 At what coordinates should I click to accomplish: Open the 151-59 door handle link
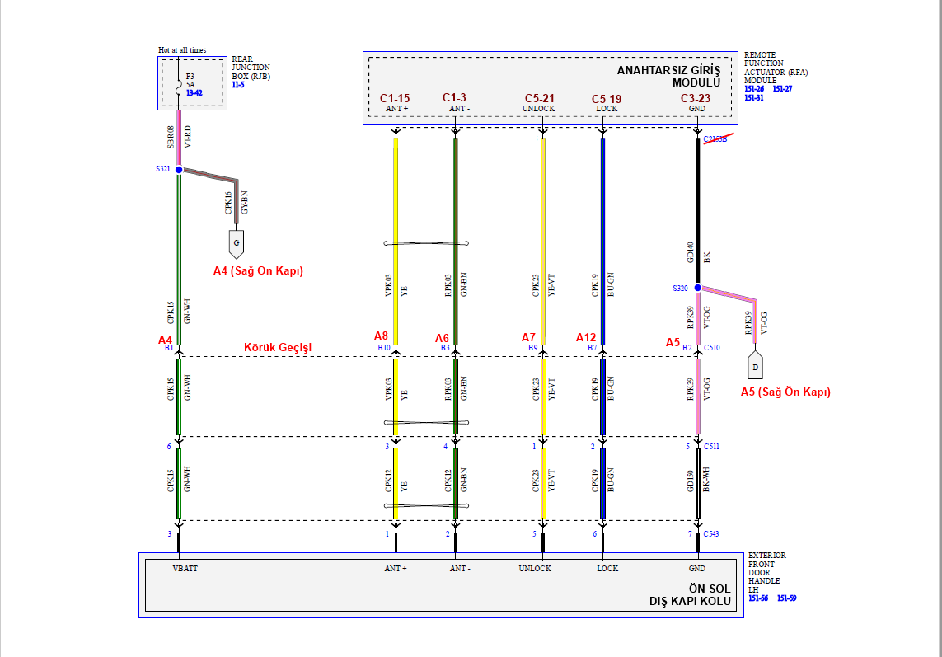pyautogui.click(x=786, y=598)
